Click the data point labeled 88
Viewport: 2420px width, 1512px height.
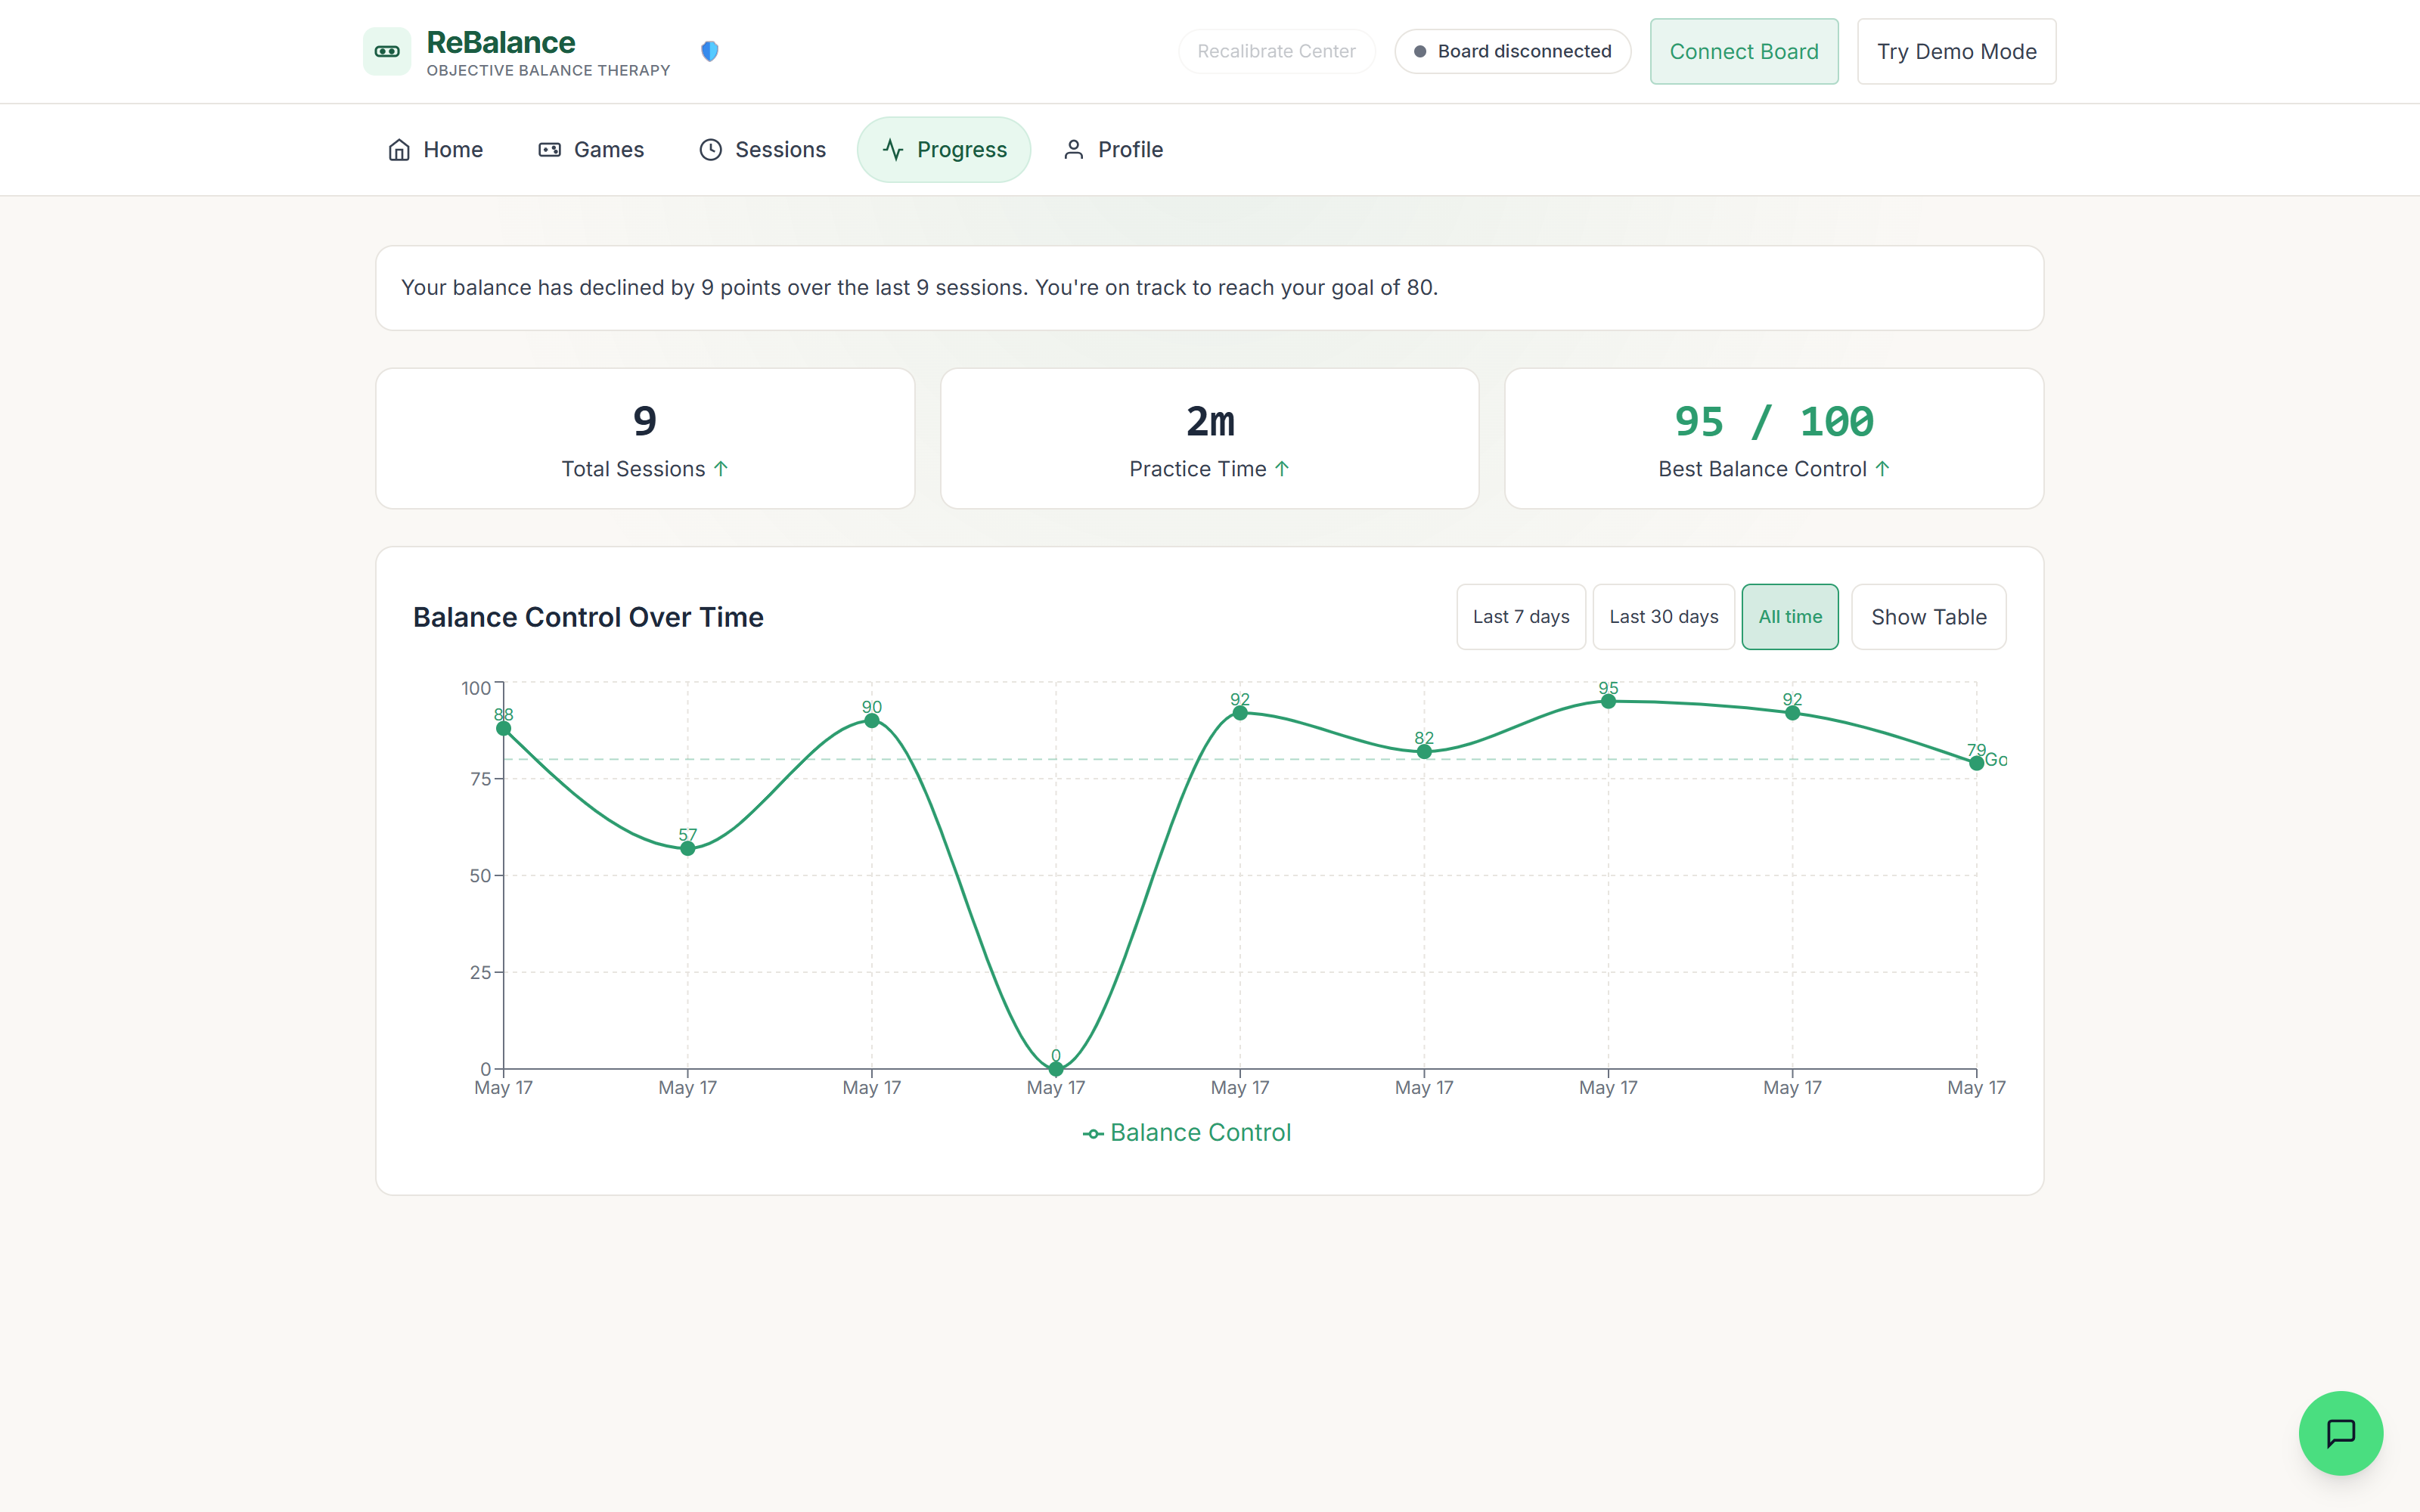click(x=504, y=729)
